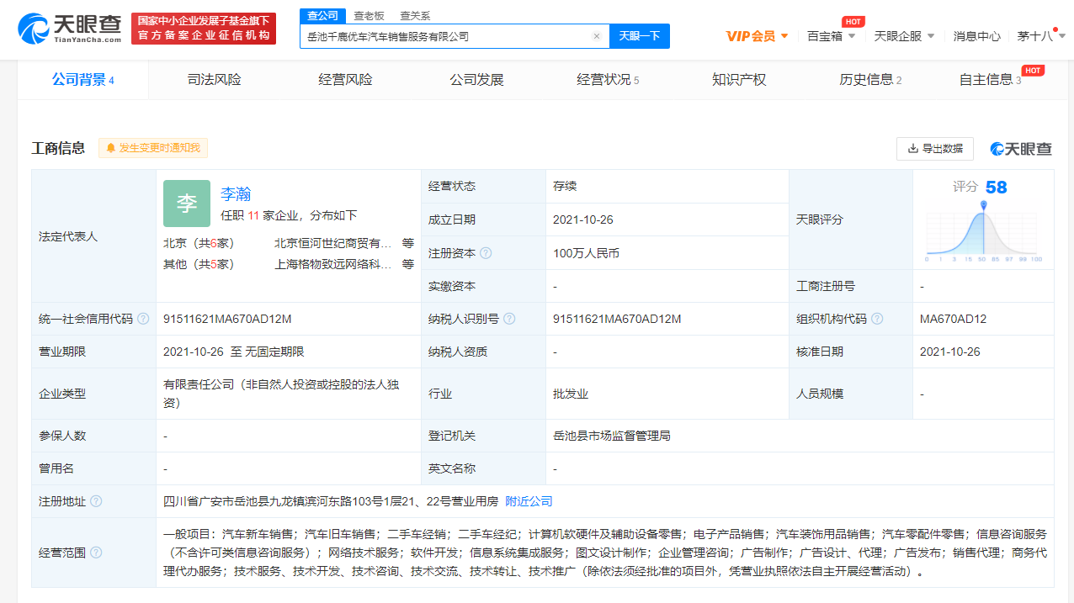Click the download icon on 导出数据 button
The height and width of the screenshot is (603, 1074).
(x=912, y=147)
